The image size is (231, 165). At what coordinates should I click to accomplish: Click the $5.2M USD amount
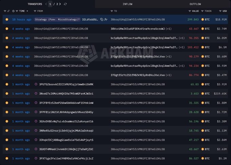coord(223,159)
